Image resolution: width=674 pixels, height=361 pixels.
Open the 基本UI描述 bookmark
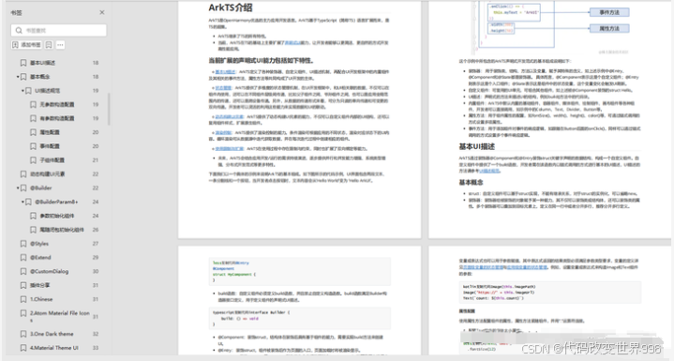click(x=42, y=63)
